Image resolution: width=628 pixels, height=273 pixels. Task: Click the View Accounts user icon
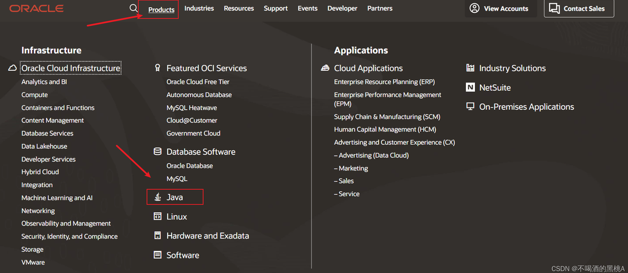(474, 8)
